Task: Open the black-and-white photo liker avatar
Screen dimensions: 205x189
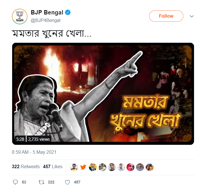Action: pos(102,167)
